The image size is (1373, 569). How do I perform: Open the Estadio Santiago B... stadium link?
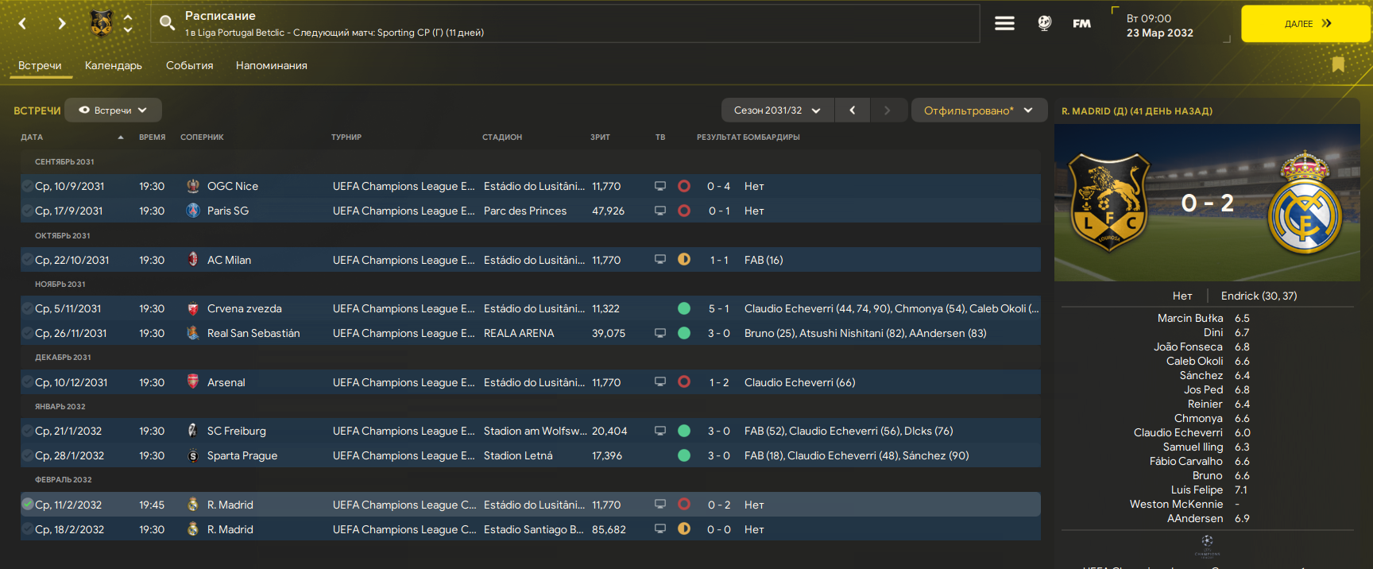click(x=533, y=529)
